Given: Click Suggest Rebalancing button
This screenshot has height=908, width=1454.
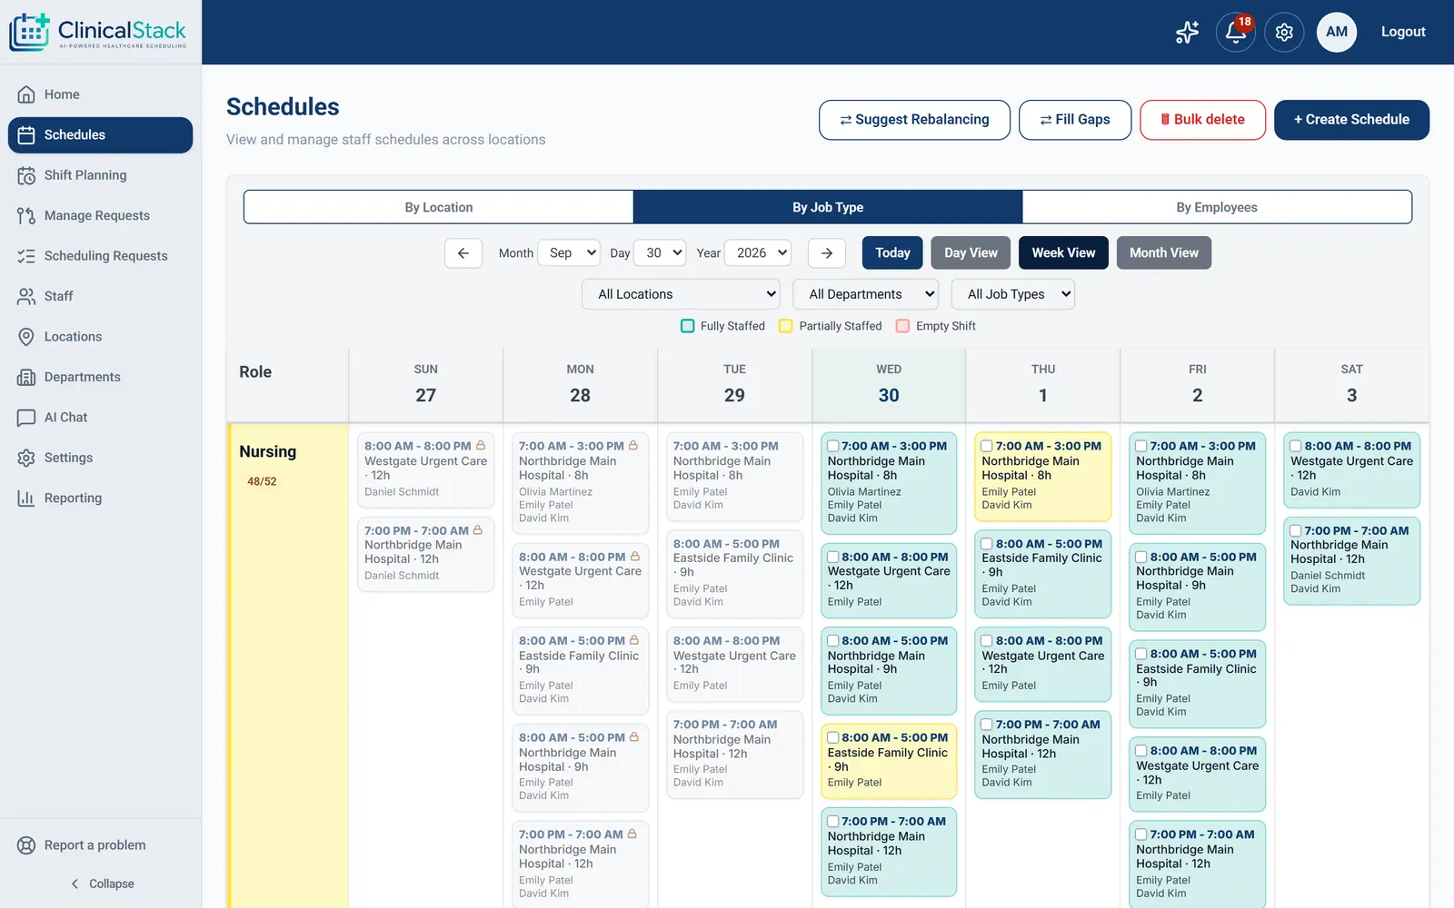Looking at the screenshot, I should tap(914, 120).
